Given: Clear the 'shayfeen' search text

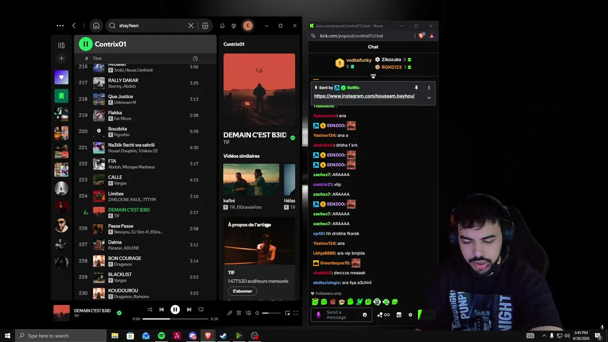Looking at the screenshot, I should click(x=191, y=26).
